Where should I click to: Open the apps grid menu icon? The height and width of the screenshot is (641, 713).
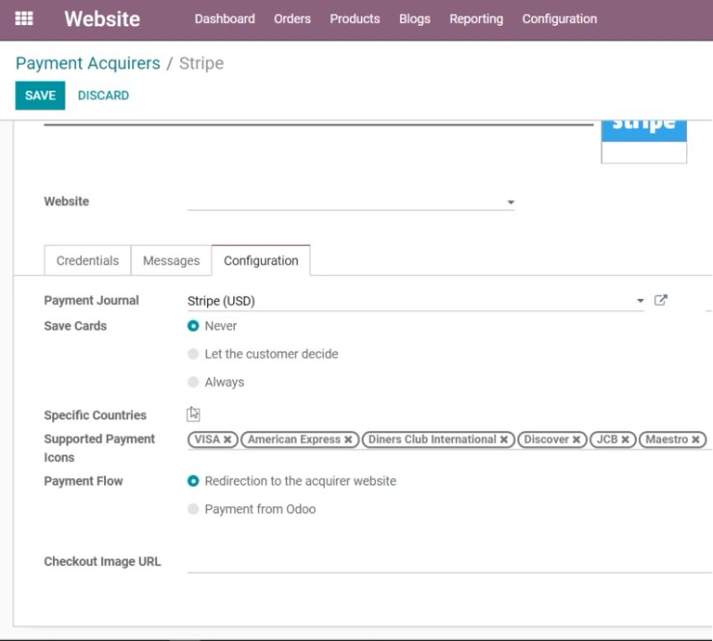(24, 18)
